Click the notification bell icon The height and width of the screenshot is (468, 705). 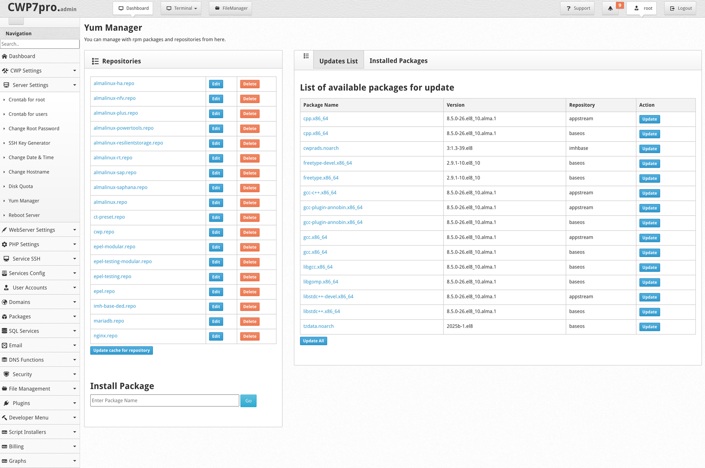coord(610,8)
